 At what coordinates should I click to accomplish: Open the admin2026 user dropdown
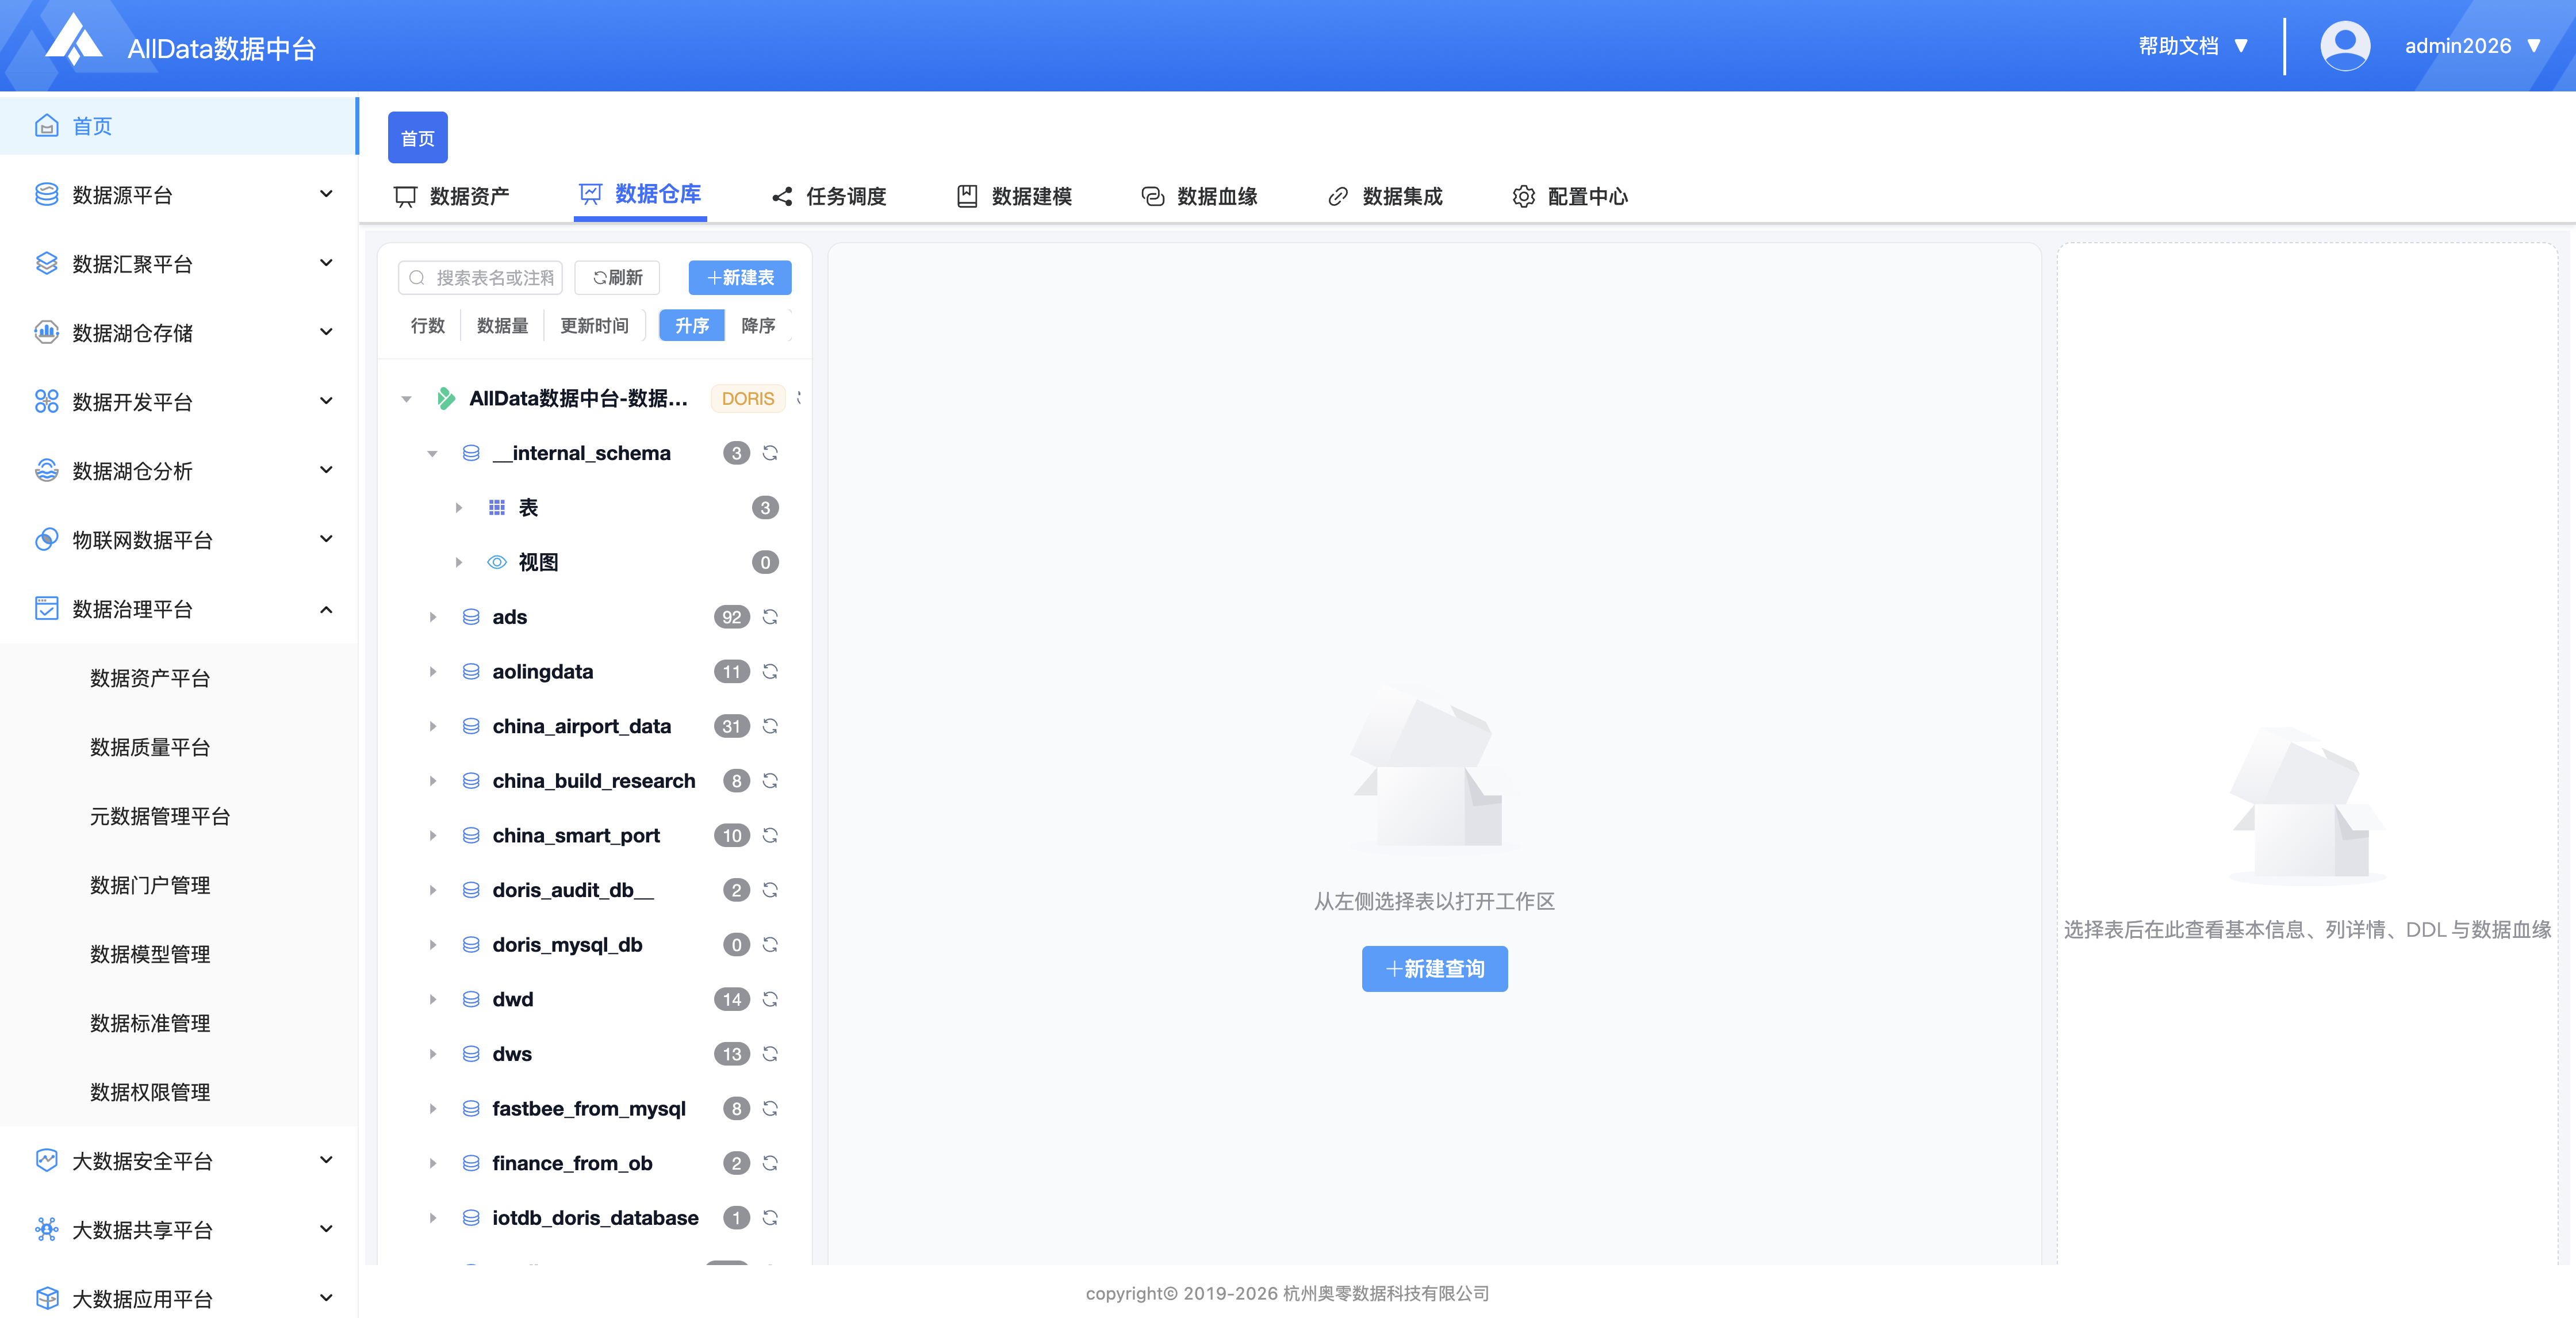tap(2472, 46)
